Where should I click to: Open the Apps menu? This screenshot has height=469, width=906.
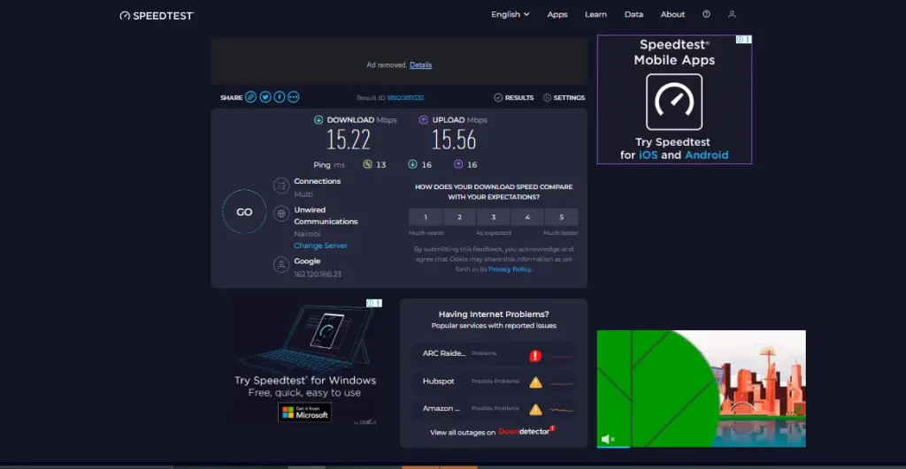pyautogui.click(x=557, y=14)
